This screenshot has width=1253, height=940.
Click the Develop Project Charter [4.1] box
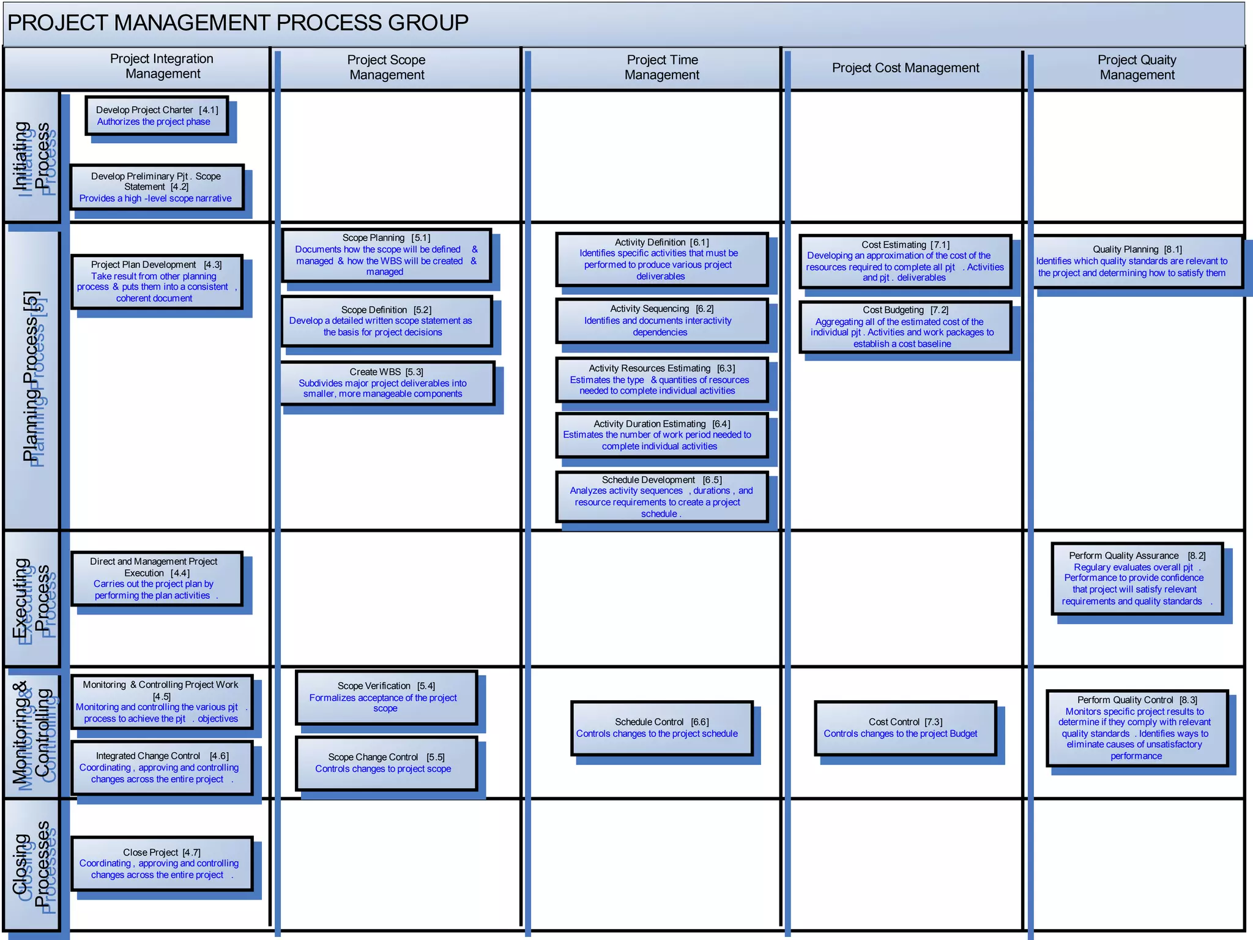tap(156, 116)
